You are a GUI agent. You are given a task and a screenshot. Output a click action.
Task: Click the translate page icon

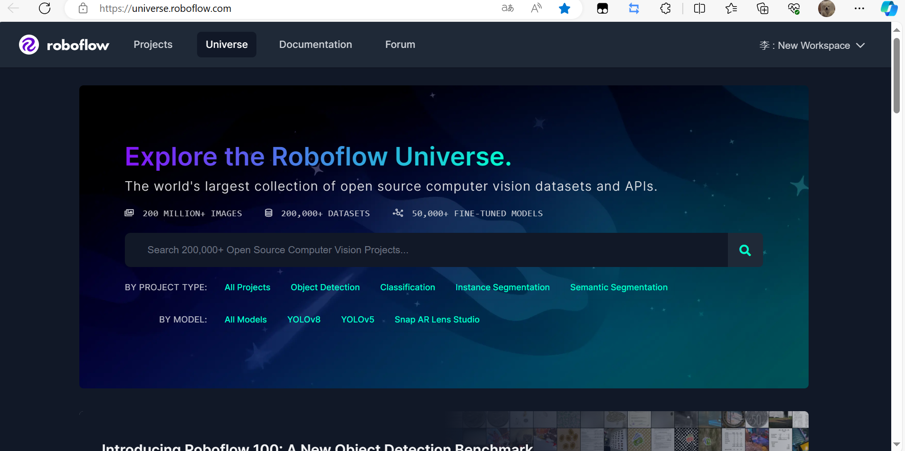[x=508, y=9]
